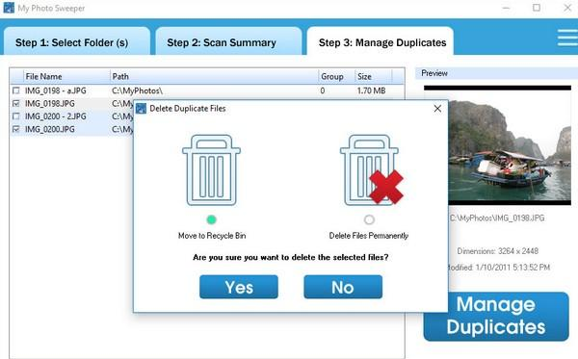Select the IMG_0198.JPG file name

pyautogui.click(x=50, y=104)
